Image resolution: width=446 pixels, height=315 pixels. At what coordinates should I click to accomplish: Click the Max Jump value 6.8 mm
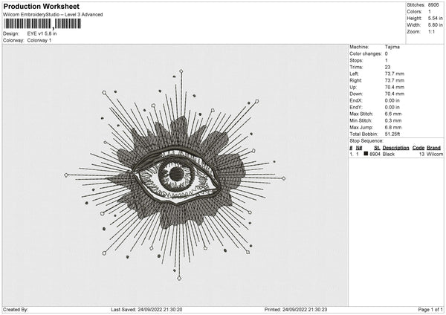[x=393, y=127]
